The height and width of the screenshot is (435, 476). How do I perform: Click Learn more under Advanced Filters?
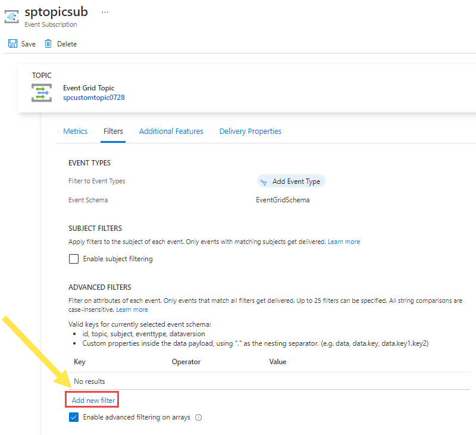pyautogui.click(x=132, y=309)
